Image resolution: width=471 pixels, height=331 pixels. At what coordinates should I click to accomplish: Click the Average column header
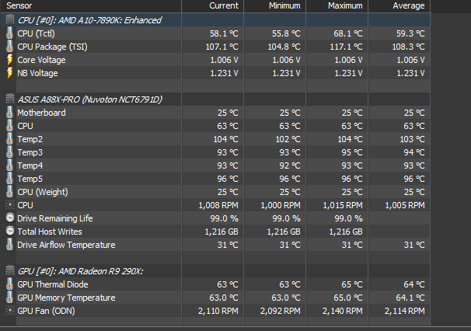point(399,5)
